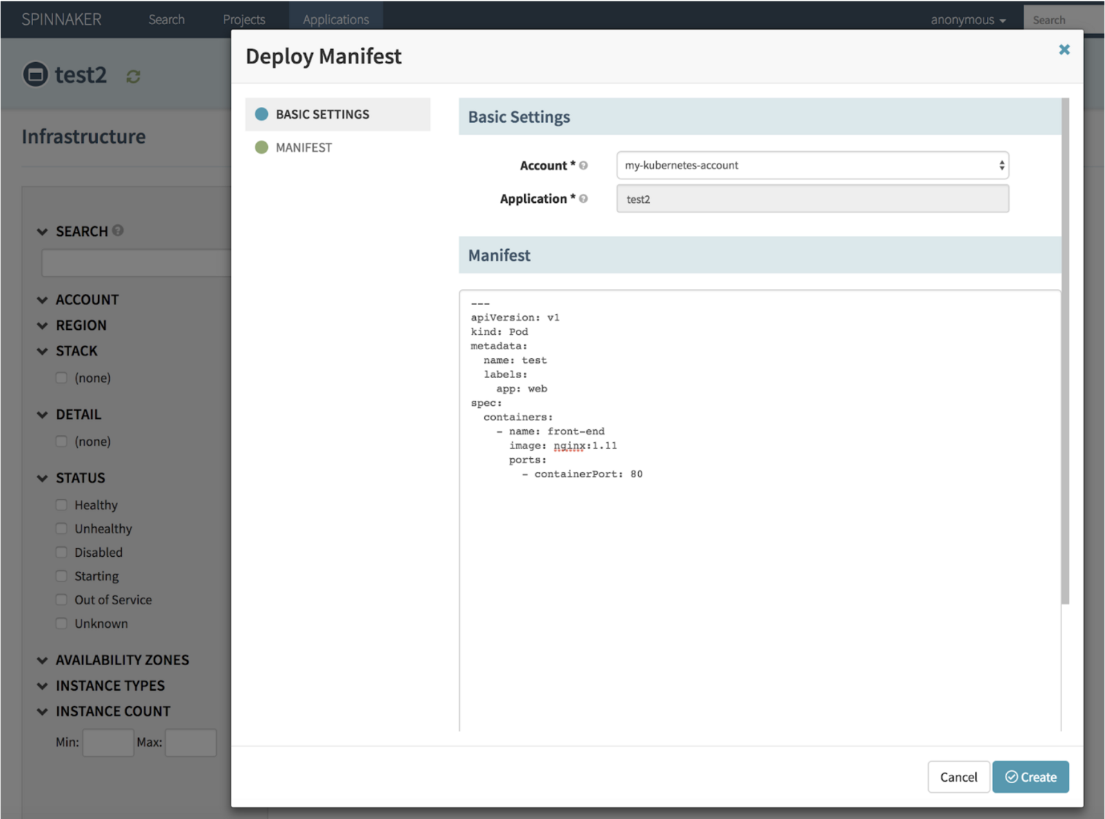
Task: Toggle the Starting status filter
Action: 61,575
